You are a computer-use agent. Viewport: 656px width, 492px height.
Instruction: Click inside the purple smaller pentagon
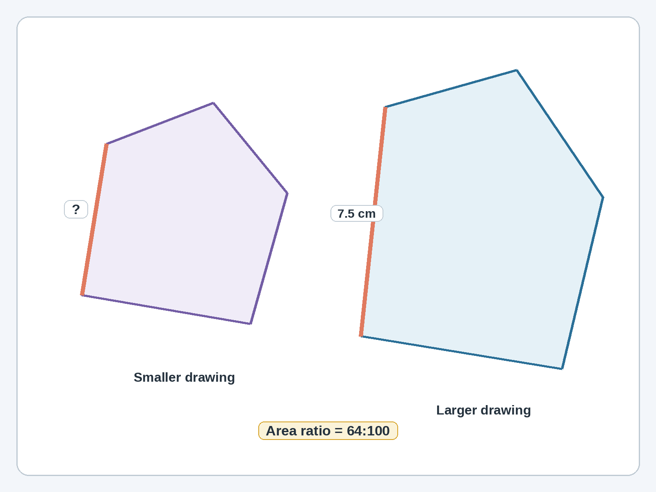[x=184, y=217]
